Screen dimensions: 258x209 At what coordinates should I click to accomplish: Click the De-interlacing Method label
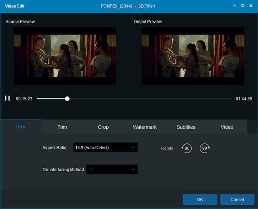pos(63,170)
